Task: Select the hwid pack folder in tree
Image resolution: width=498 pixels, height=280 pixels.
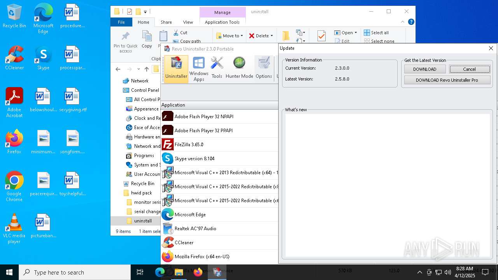Action: (138, 193)
